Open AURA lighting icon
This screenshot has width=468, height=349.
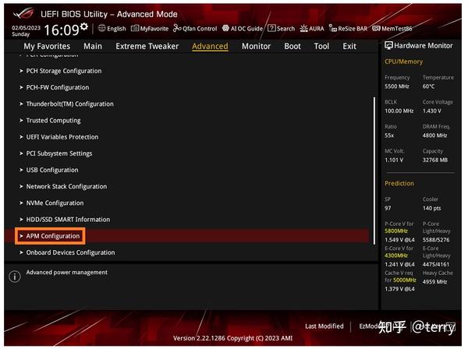[304, 28]
